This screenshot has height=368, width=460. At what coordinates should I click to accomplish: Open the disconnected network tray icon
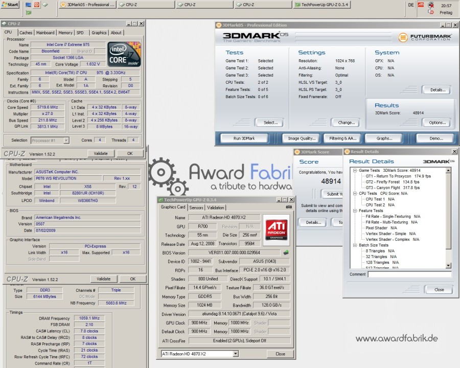pyautogui.click(x=431, y=5)
